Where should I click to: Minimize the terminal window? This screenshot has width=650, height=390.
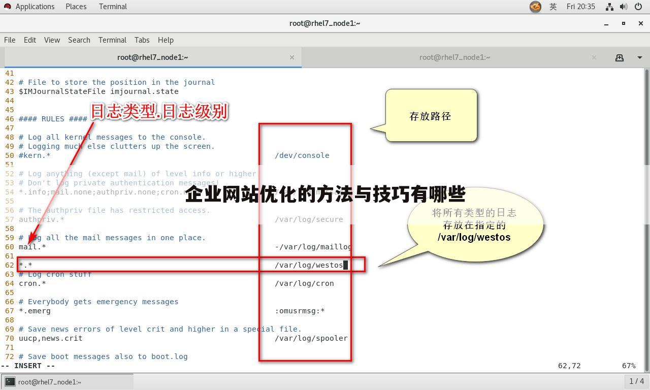[x=606, y=23]
